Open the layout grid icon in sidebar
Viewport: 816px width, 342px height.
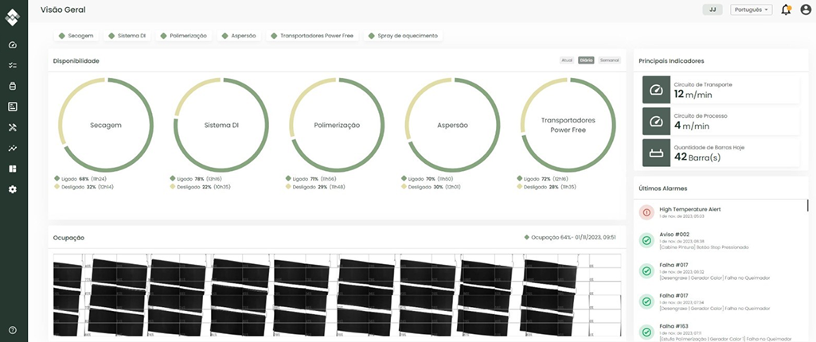13,169
